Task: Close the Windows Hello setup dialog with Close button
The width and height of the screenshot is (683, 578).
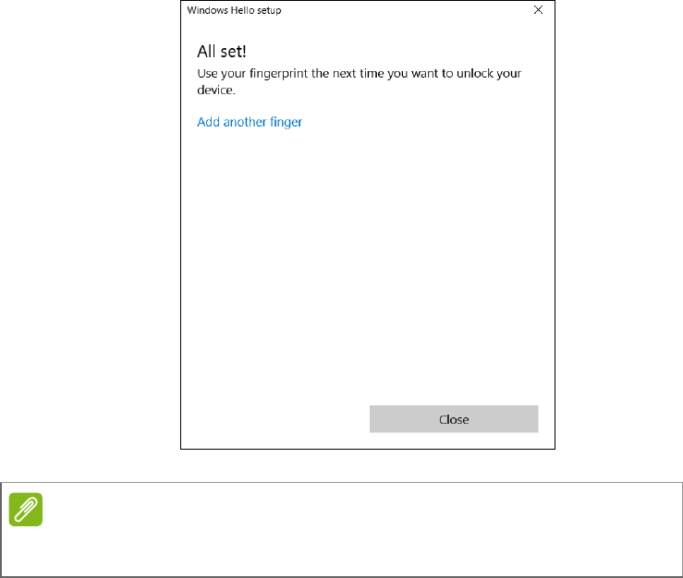Action: tap(454, 419)
